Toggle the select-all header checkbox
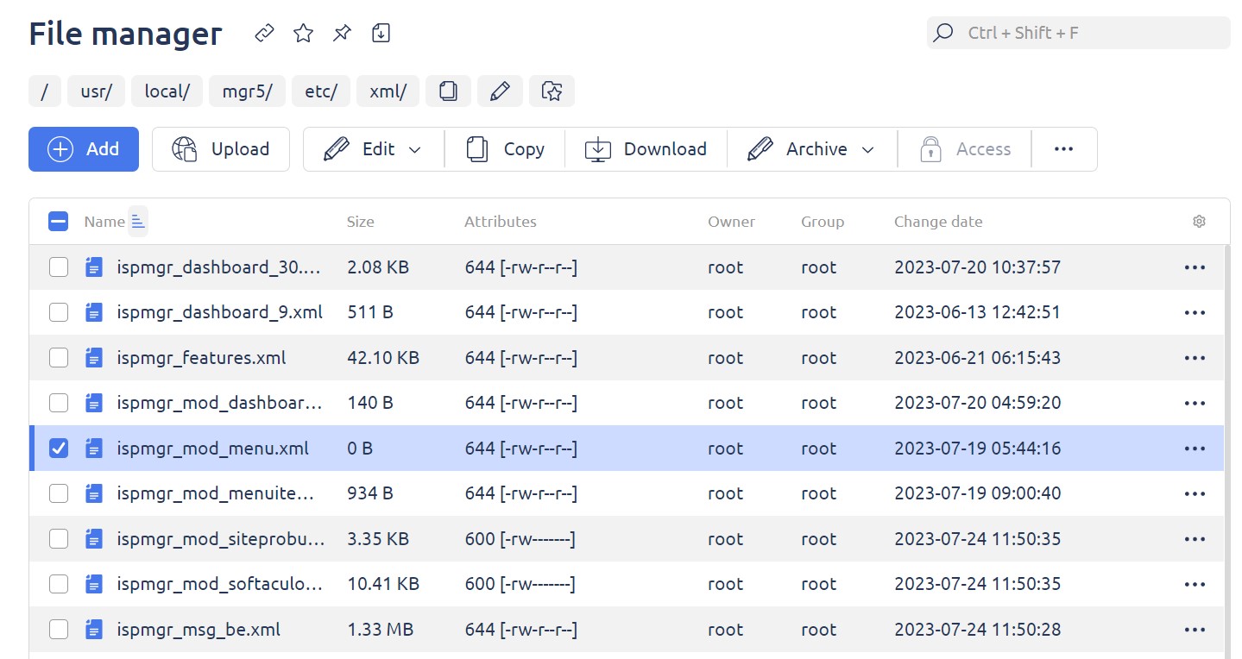Image resolution: width=1242 pixels, height=659 pixels. click(x=59, y=222)
